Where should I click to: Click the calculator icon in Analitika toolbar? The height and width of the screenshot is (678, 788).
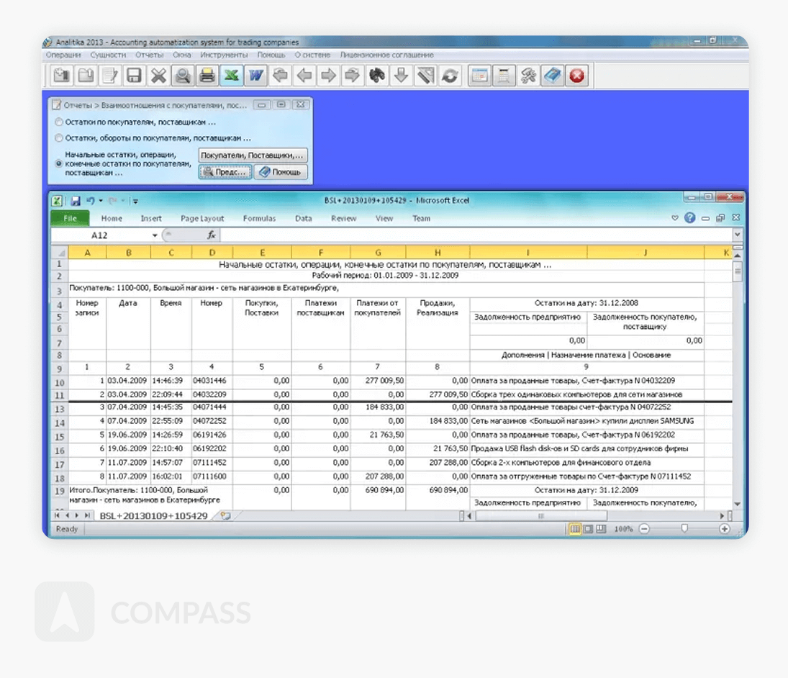[x=504, y=76]
